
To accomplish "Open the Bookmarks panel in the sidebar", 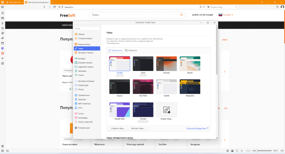I will 3,13.
